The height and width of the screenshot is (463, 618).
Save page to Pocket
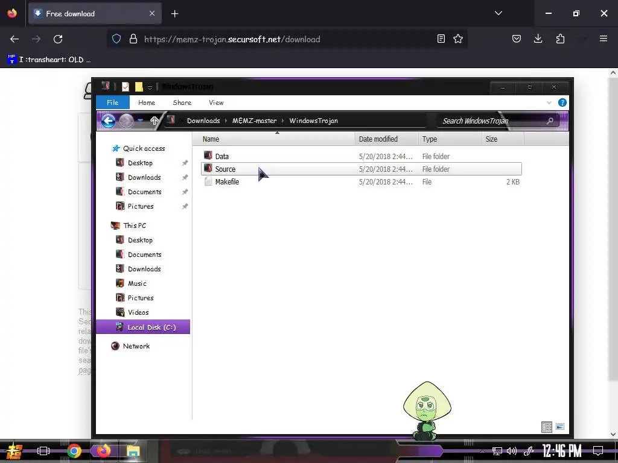[517, 39]
